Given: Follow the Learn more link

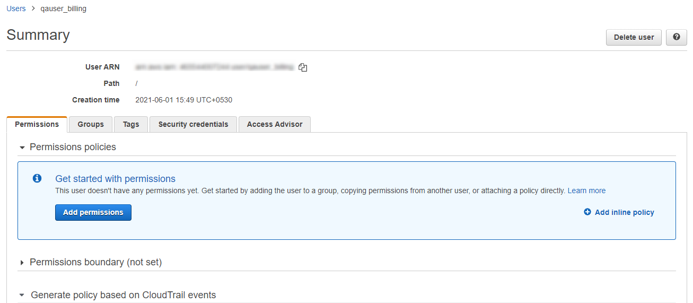Looking at the screenshot, I should [586, 191].
